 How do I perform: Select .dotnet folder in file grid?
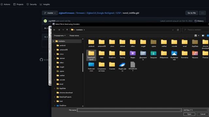tap(122, 43)
